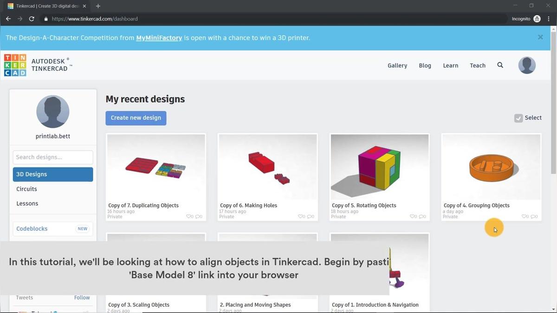Open search with the magnifier icon
The width and height of the screenshot is (557, 313).
pos(500,65)
